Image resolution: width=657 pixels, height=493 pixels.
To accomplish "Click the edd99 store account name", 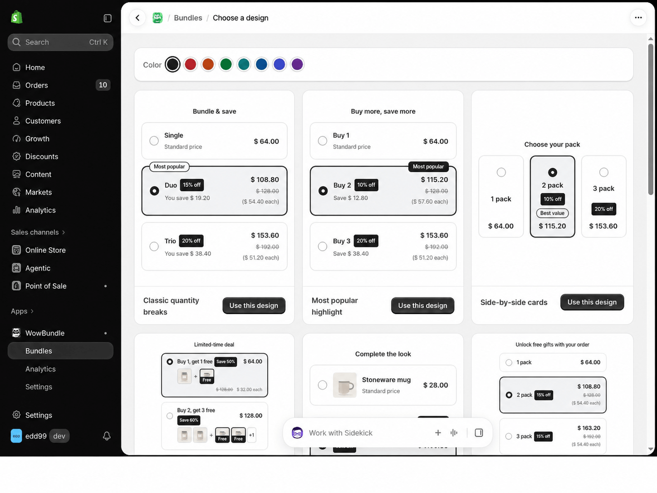I will 36,436.
